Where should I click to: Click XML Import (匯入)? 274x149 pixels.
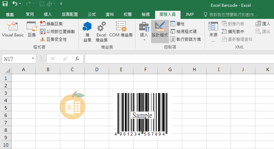[263, 24]
